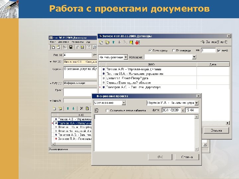Screen dimensions: 239x179
Task: Select Портнов И.А. row in Записи list
Action: (x=164, y=74)
